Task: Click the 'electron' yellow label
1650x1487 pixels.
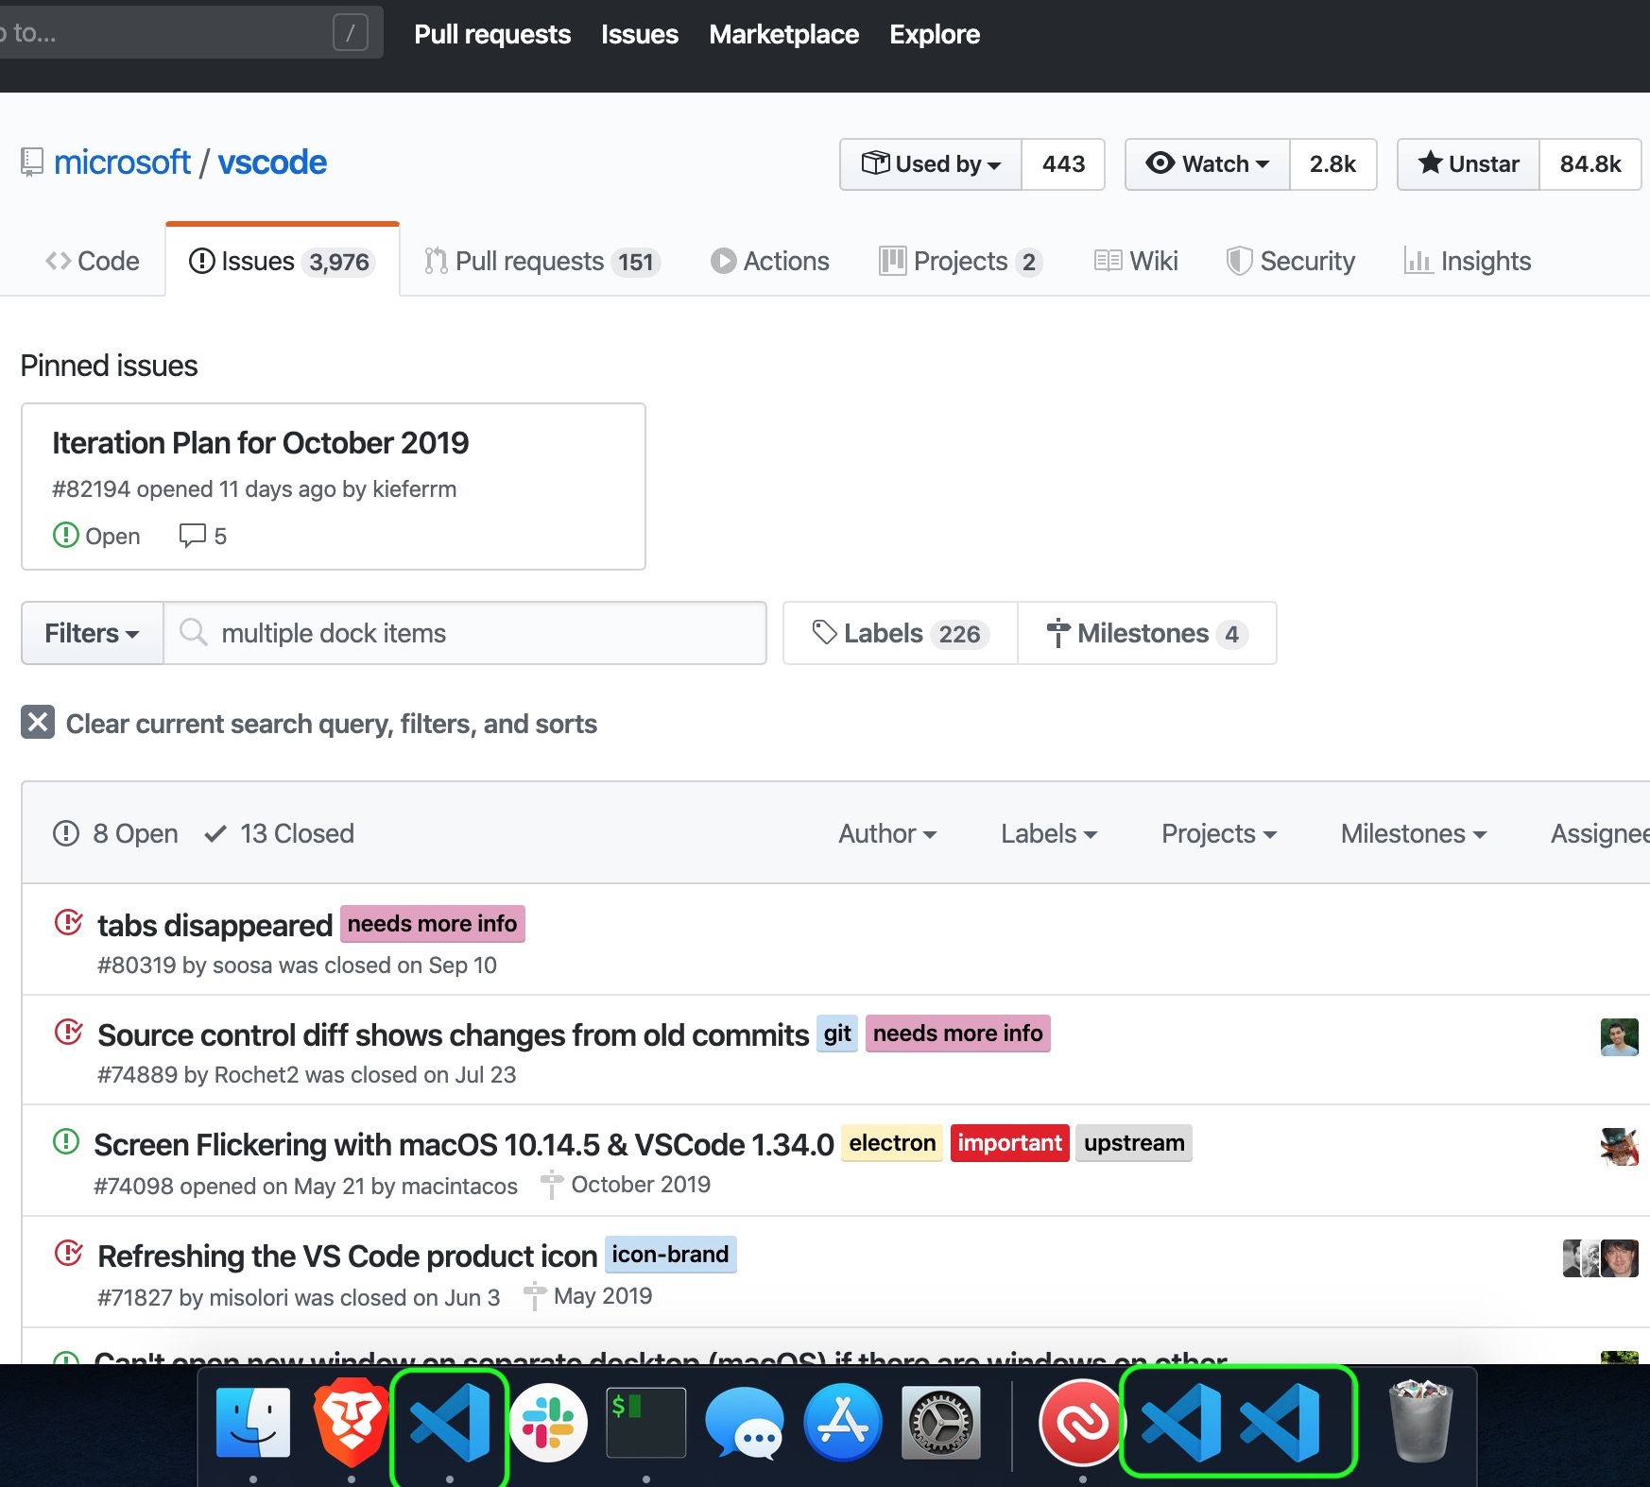Action: [x=892, y=1143]
